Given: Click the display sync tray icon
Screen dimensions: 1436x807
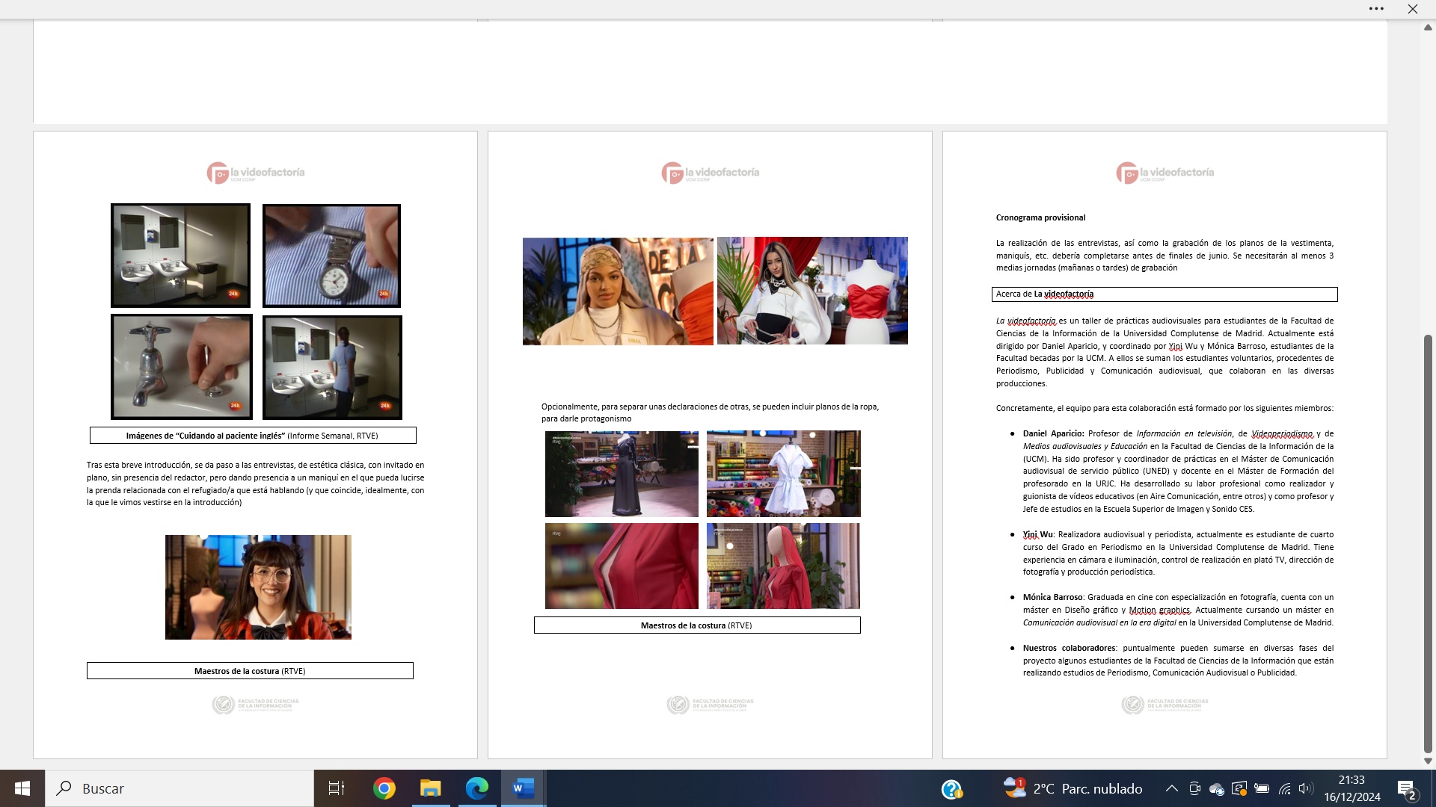Looking at the screenshot, I should (1239, 788).
